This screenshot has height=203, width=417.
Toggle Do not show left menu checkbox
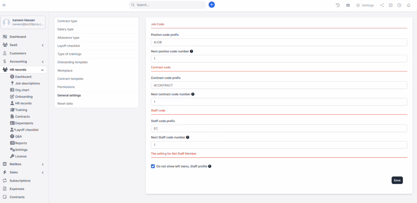pyautogui.click(x=153, y=166)
